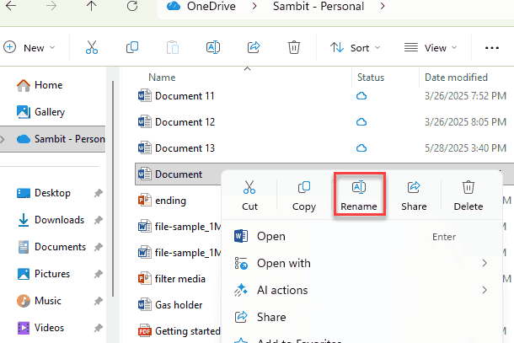This screenshot has width=514, height=343.
Task: Open the See more ellipsis menu
Action: [x=492, y=48]
